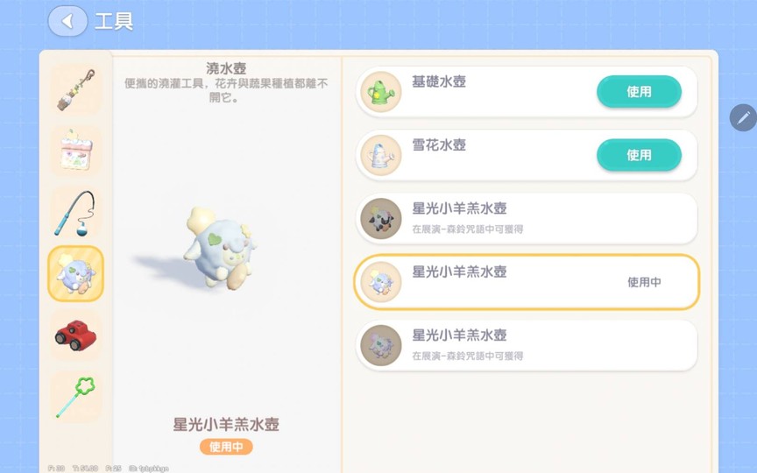This screenshot has width=757, height=473.
Task: Select the fishing rod tool category
Action: click(76, 213)
